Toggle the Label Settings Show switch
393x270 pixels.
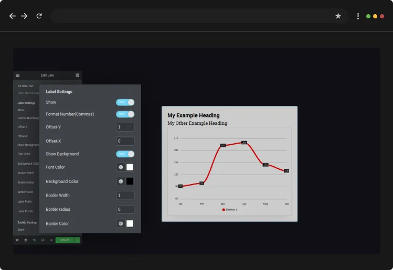click(x=125, y=102)
